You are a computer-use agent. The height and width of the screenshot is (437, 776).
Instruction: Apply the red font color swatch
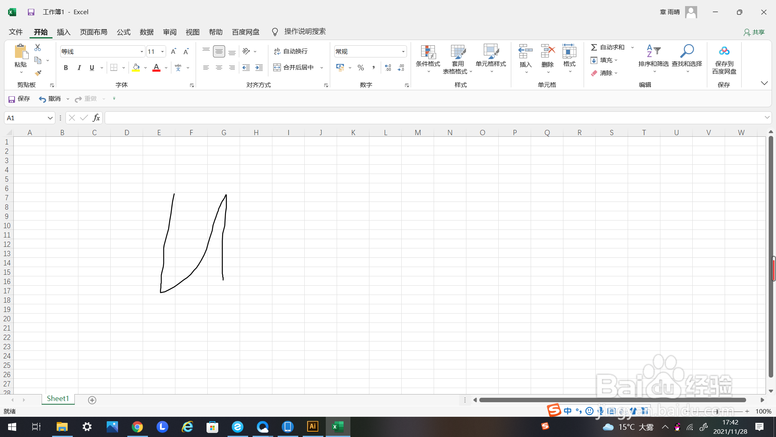pyautogui.click(x=156, y=68)
